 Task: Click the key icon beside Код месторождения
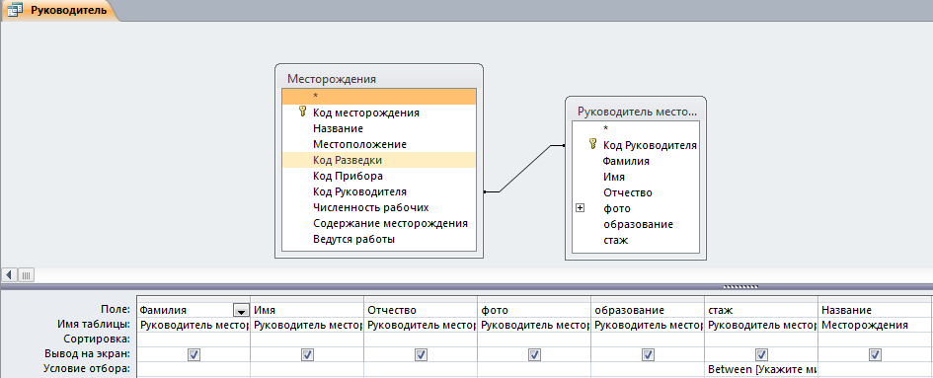tap(302, 112)
